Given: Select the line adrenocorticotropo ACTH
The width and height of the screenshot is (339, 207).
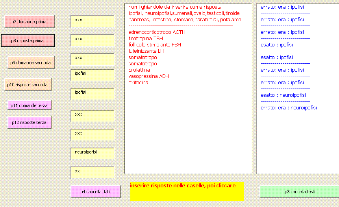Looking at the screenshot, I should click(157, 32).
